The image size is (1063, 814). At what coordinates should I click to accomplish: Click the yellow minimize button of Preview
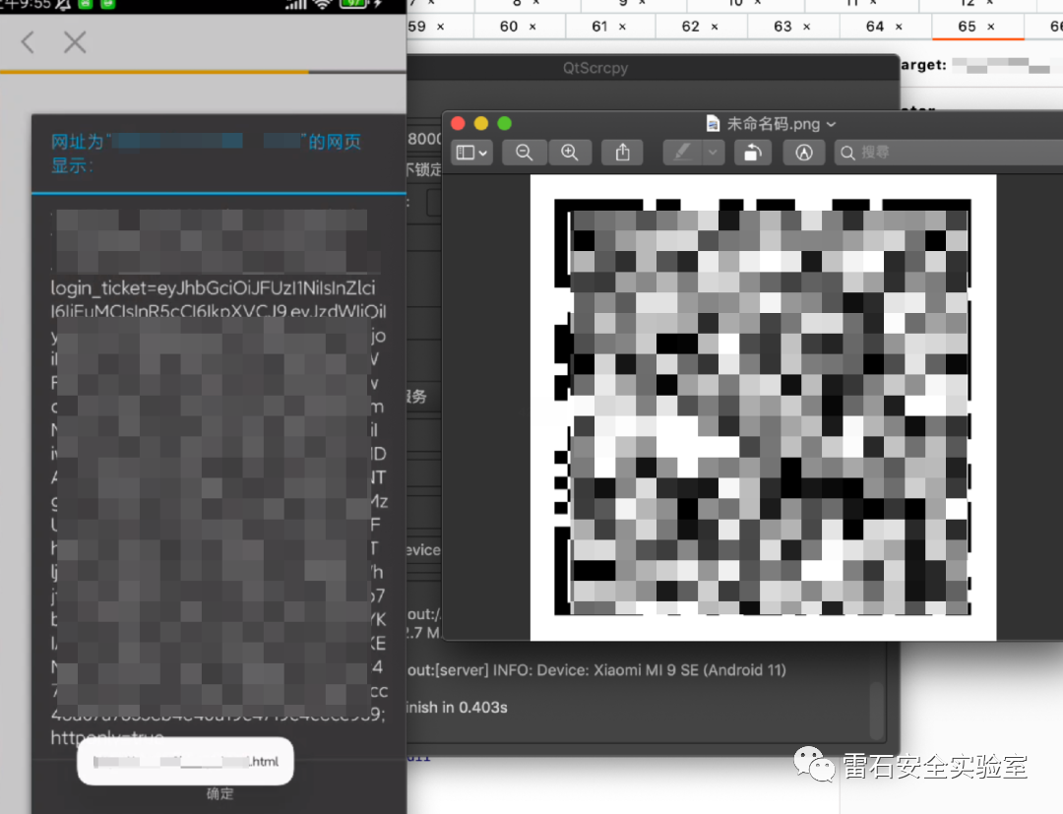tap(481, 123)
